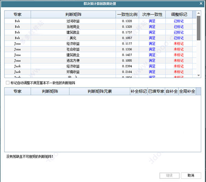Click the 判断矩阵元素 column header
Viewport: 206px width, 182px height.
pos(100,91)
